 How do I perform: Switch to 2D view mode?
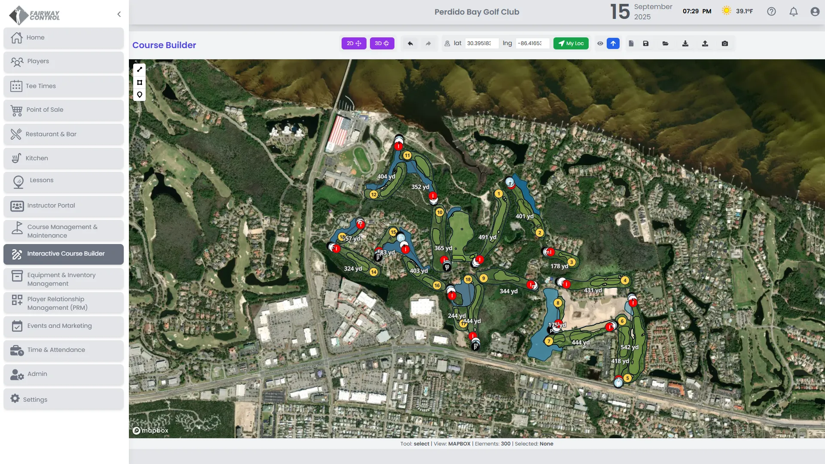pos(354,43)
